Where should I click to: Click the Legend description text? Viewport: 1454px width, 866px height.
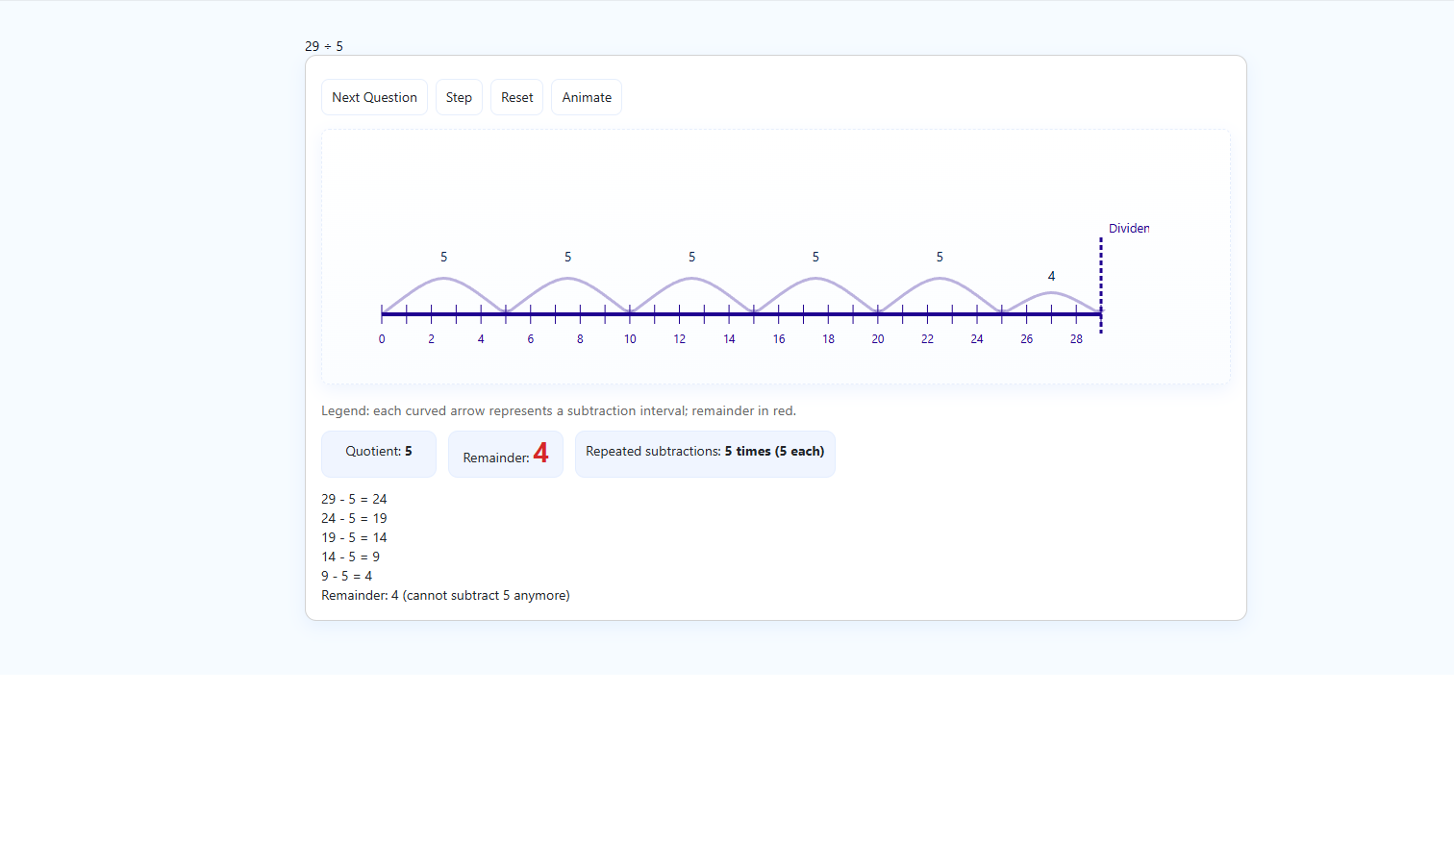tap(559, 410)
